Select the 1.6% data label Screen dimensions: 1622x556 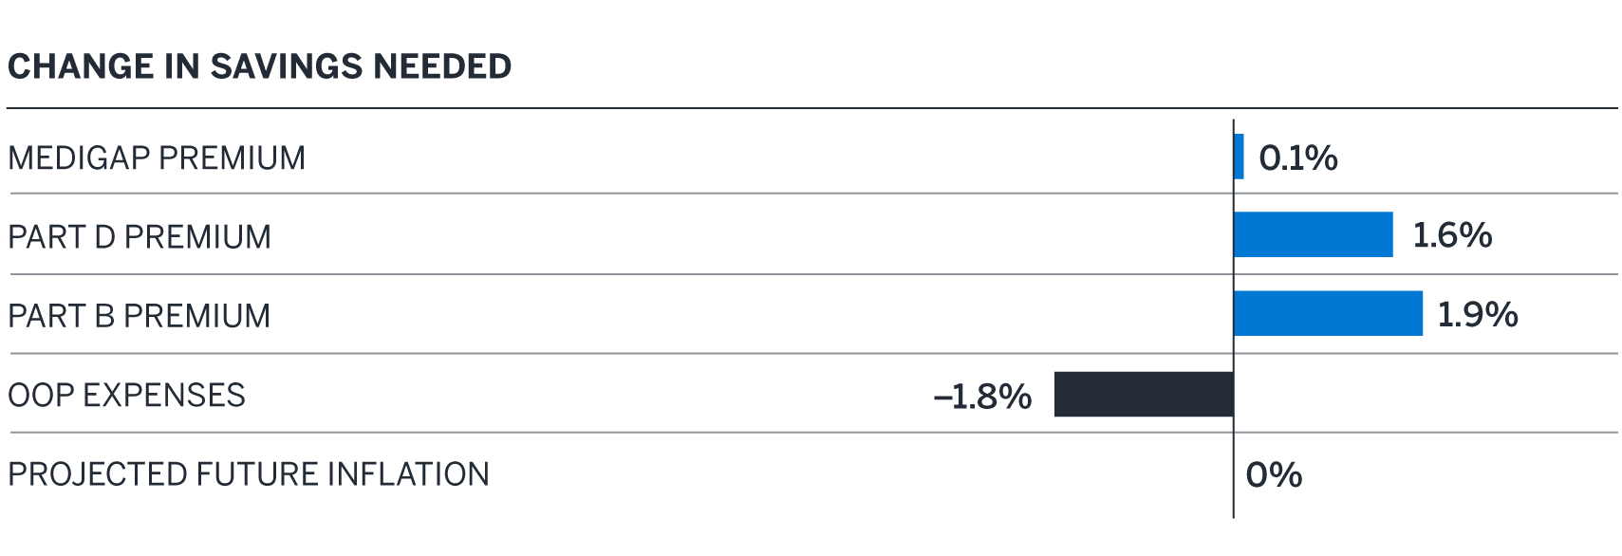(1452, 235)
